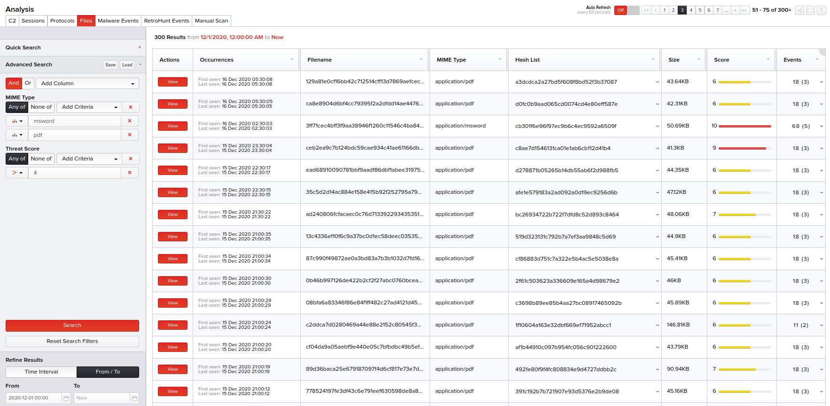Open the greater-than operator dropdown
The image size is (830, 406).
[17, 173]
